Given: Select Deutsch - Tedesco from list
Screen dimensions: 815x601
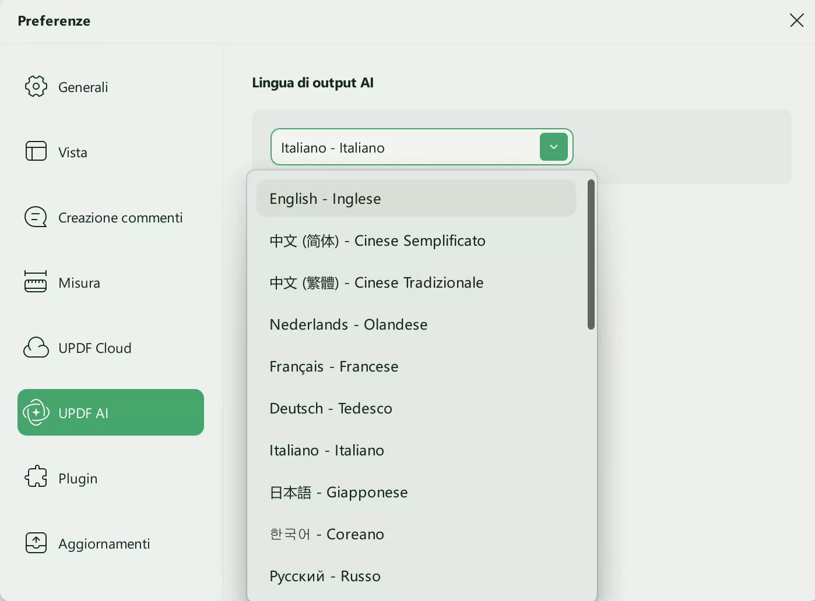Looking at the screenshot, I should click(x=416, y=408).
